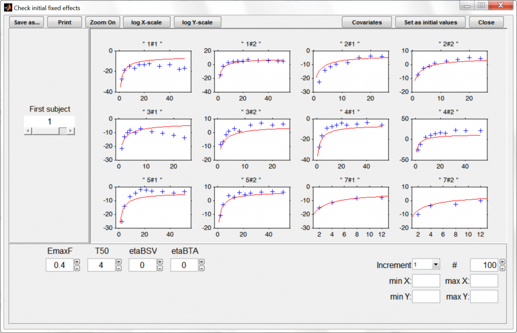The height and width of the screenshot is (333, 517).
Task: Decrease etaBTA with its down stepper arrow
Action: point(200,268)
